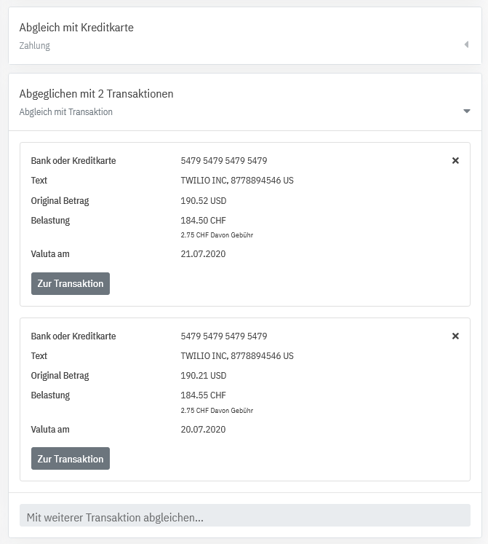Click the 184.55 CHF charge amount

[x=204, y=395]
